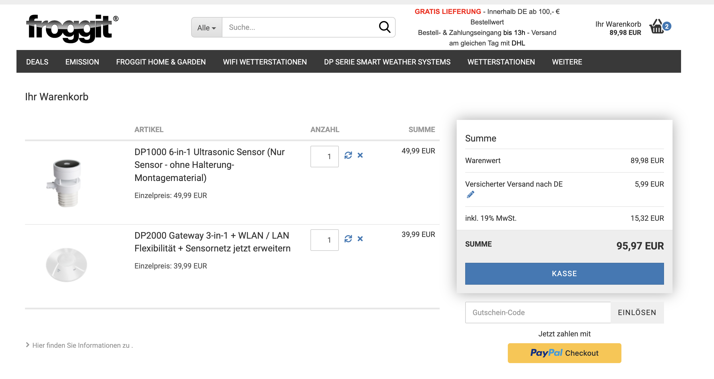
Task: Open DP1000 6-in-1 Ultrasonic Sensor product link
Action: [x=209, y=165]
